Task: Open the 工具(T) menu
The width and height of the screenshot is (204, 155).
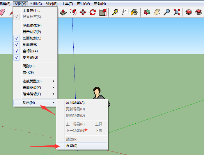Action: [67, 4]
